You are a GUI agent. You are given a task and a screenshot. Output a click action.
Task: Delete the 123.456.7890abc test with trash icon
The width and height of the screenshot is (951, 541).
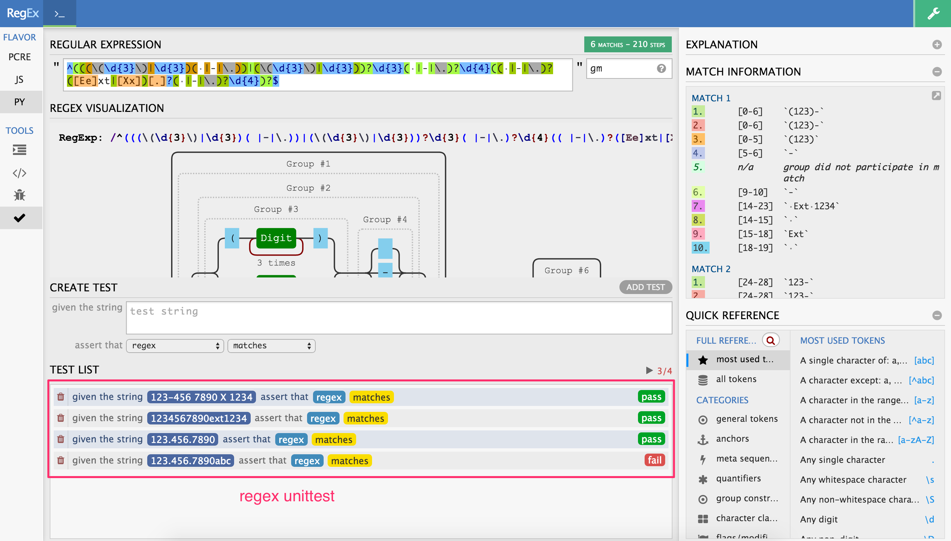[61, 460]
